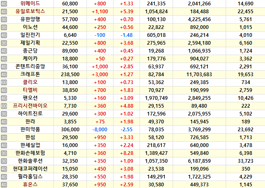Select stock name 종근당

30,51
